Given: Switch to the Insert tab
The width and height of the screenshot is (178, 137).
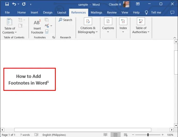Looking at the screenshot, I should coord(34,12).
